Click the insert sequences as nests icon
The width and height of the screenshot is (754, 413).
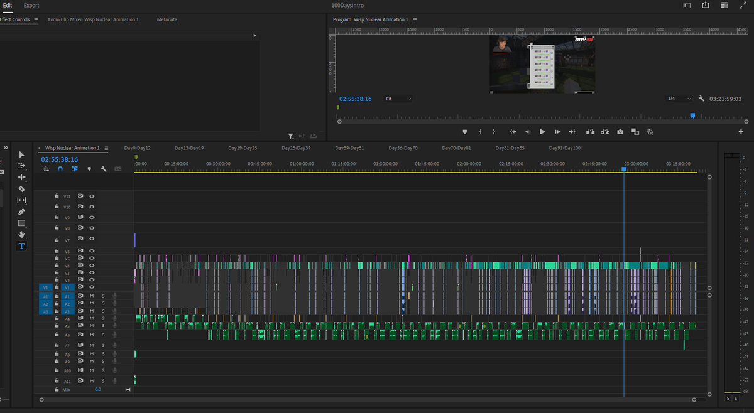coord(46,169)
